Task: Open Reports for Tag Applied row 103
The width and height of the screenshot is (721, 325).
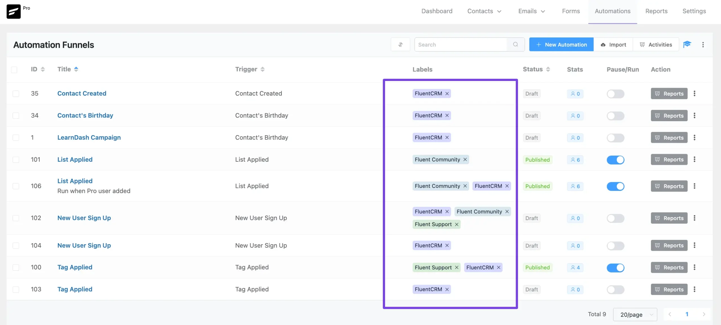Action: [x=669, y=289]
